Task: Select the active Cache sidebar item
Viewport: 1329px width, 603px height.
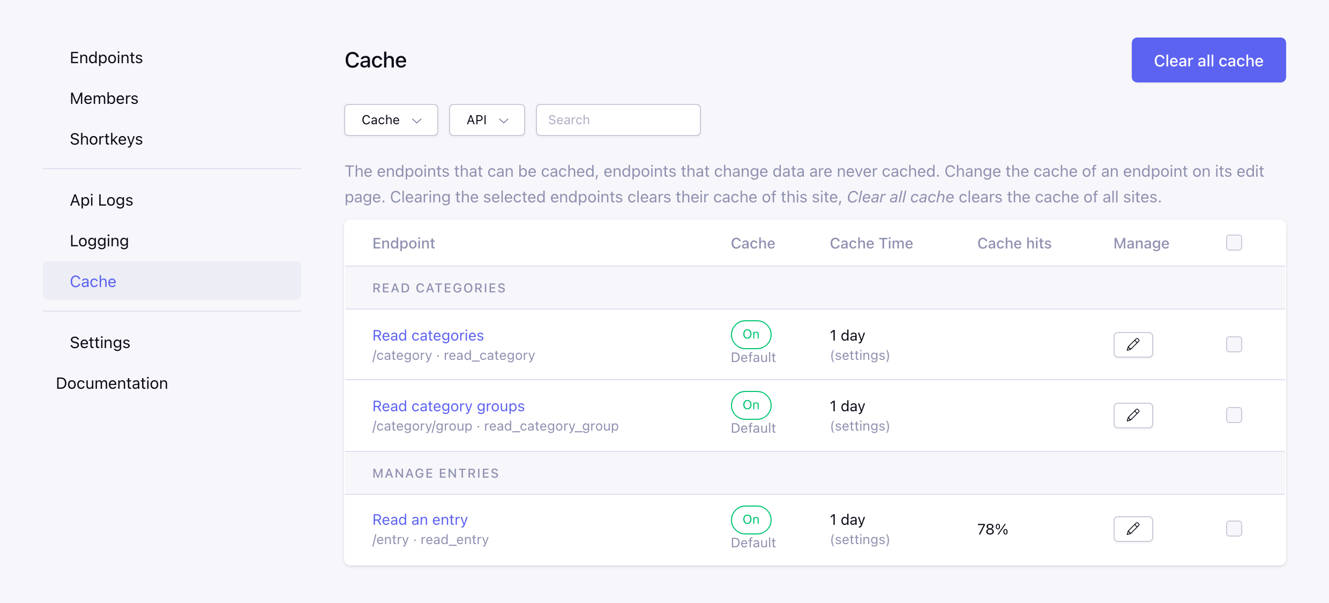Action: pyautogui.click(x=172, y=281)
